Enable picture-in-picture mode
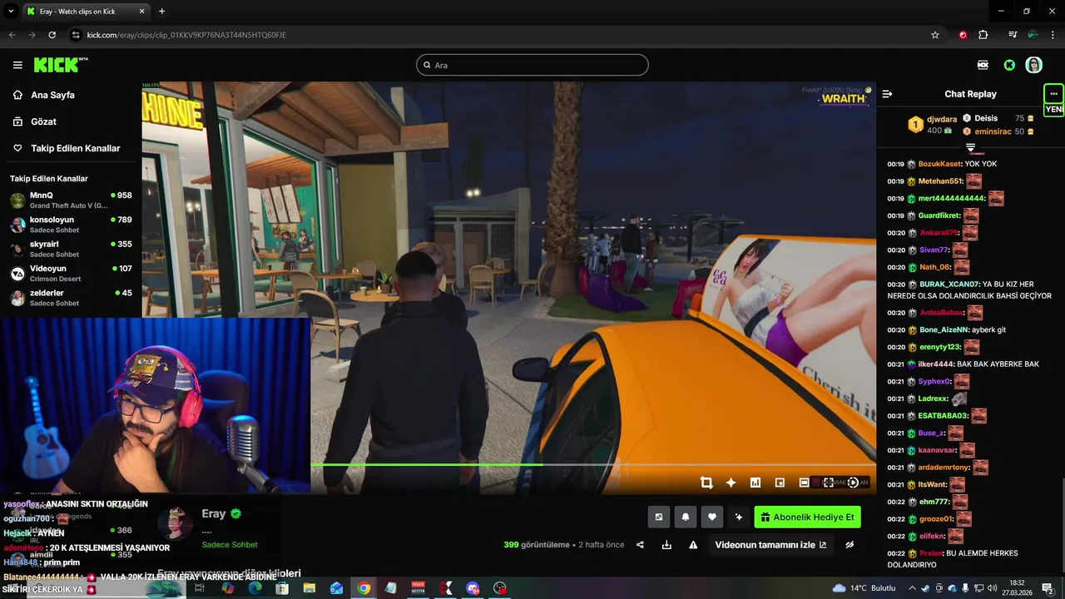The height and width of the screenshot is (599, 1065). (x=780, y=483)
